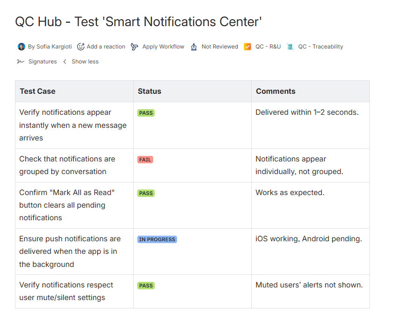Click the PASS status for 'Mark All as Read' row
Viewport: 397px width, 322px height.
click(146, 193)
